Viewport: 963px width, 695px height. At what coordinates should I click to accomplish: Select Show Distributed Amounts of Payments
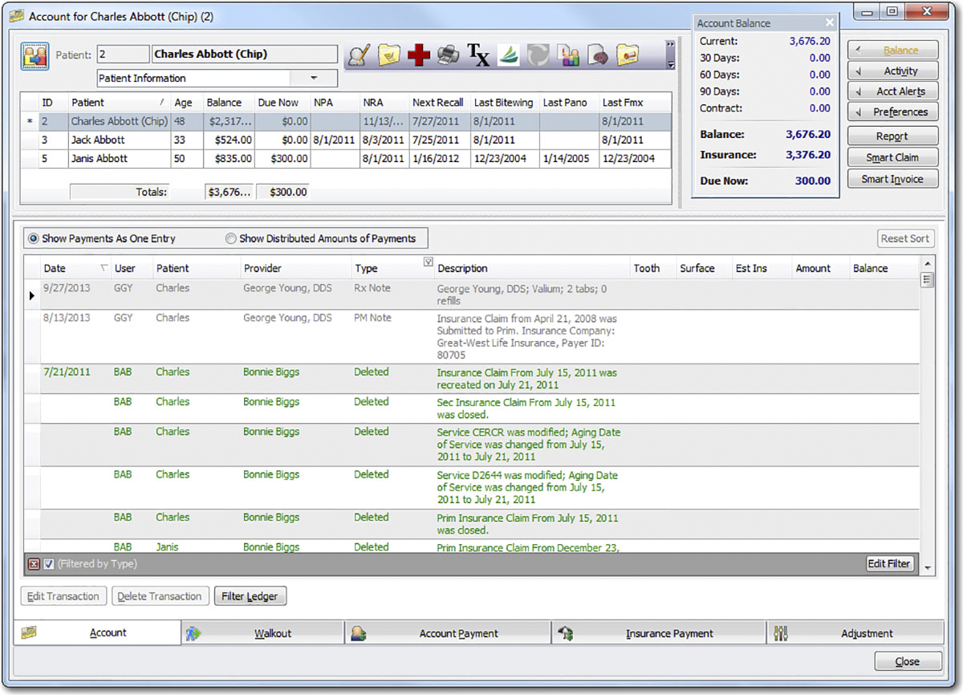point(231,238)
